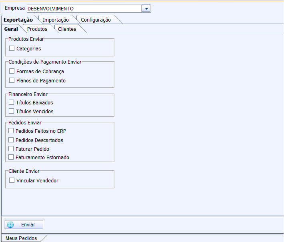Switch to the Produtos sub-tab
The image size is (284, 242).
[37, 29]
